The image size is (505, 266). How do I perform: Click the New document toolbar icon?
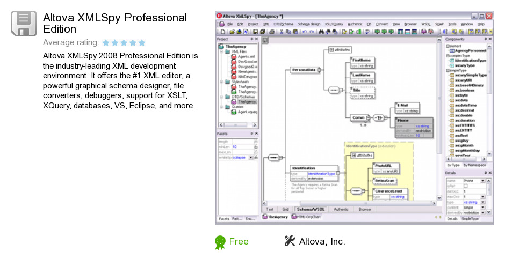tap(223, 32)
